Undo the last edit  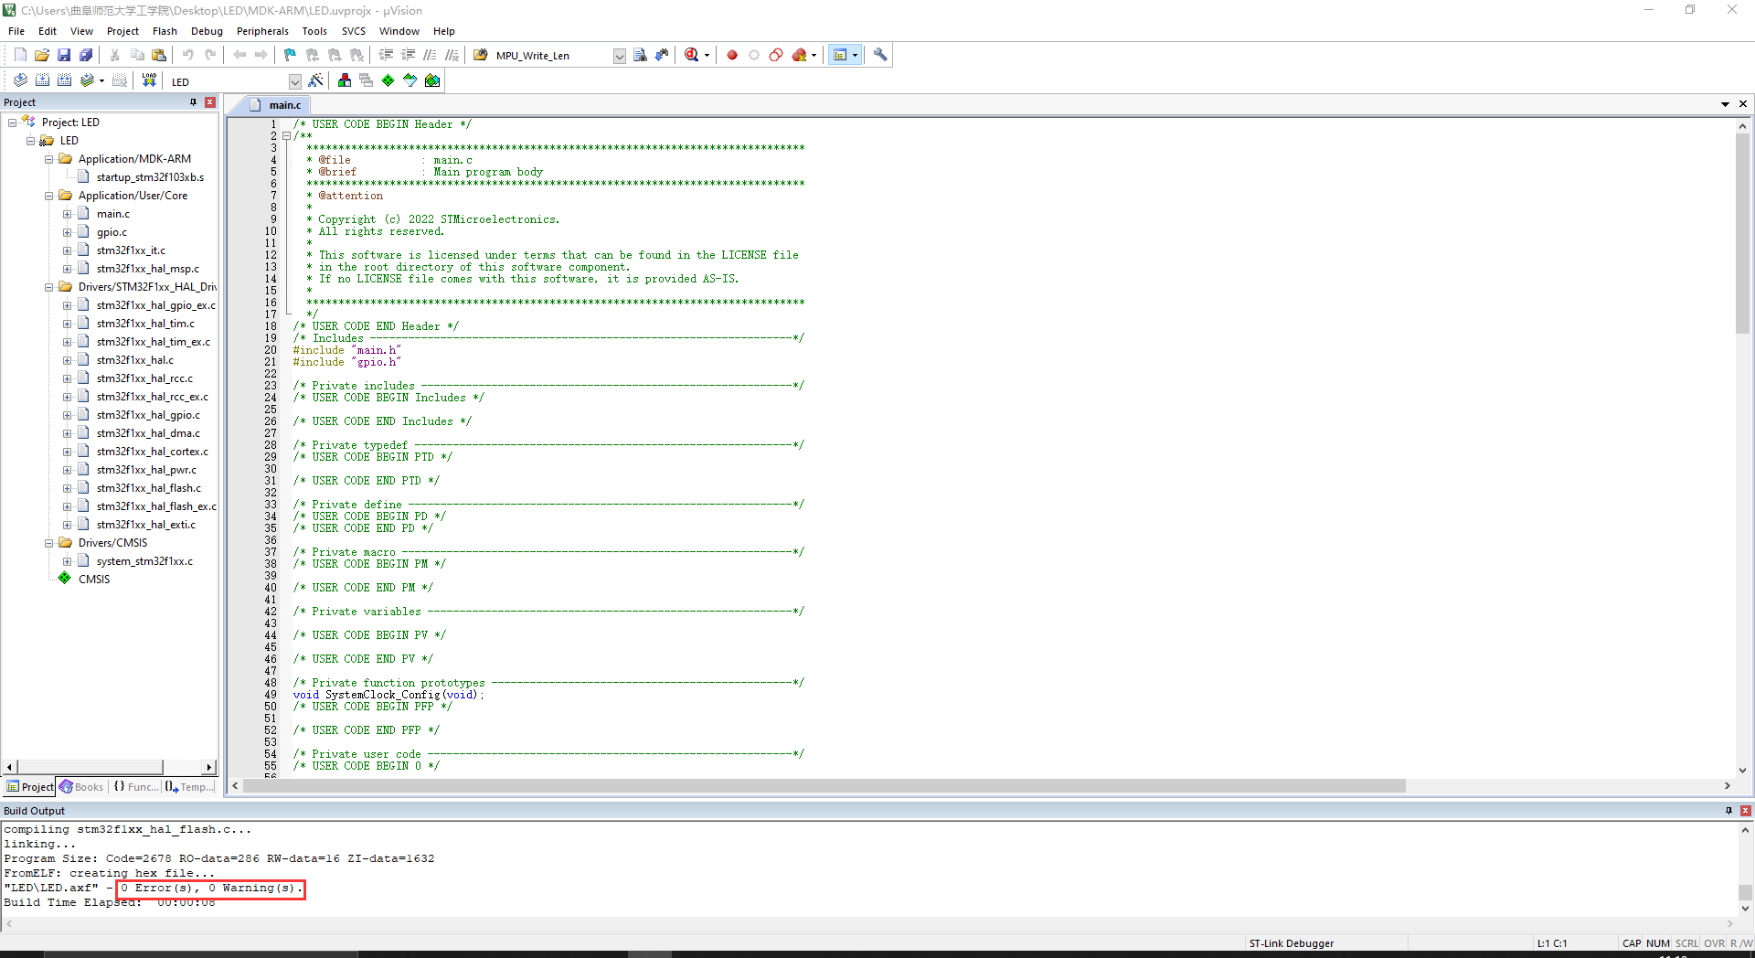188,55
